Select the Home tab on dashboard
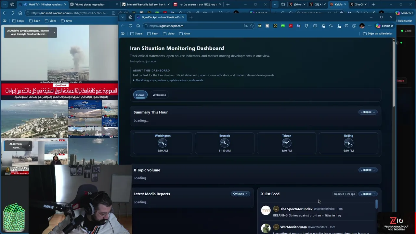This screenshot has width=416, height=234. tap(140, 95)
